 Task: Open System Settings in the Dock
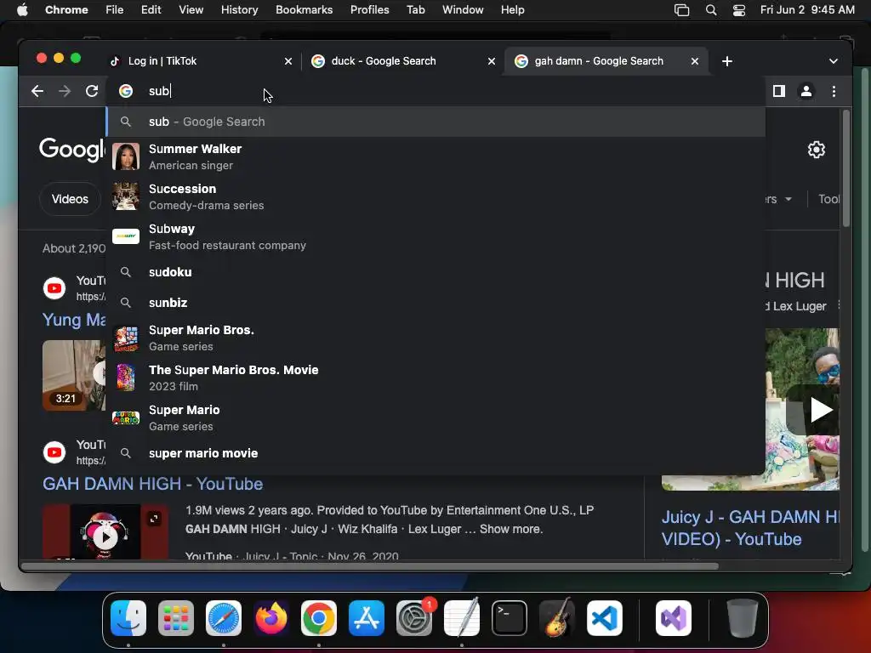point(414,618)
